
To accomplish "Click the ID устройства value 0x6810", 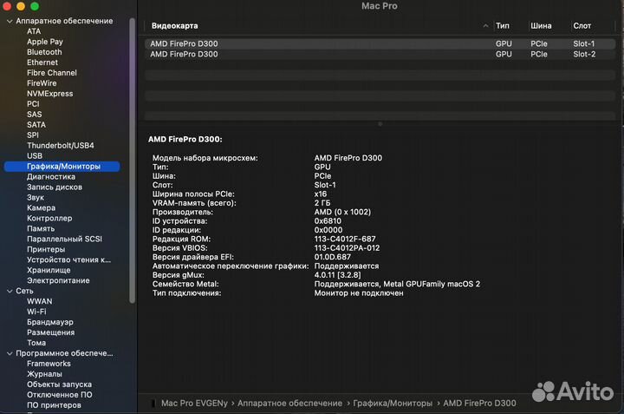I will [328, 220].
